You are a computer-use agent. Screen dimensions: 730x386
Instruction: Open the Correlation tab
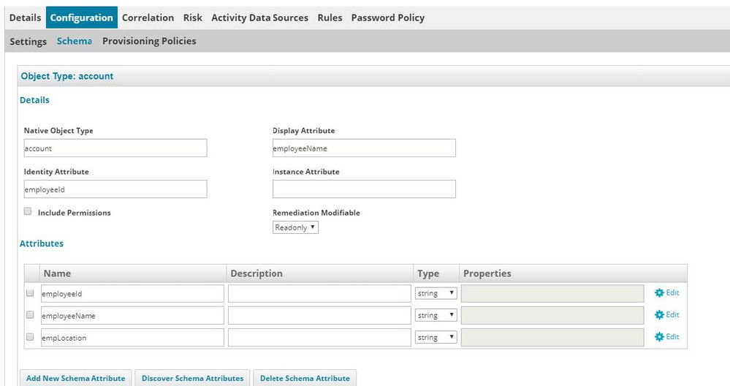[x=148, y=18]
